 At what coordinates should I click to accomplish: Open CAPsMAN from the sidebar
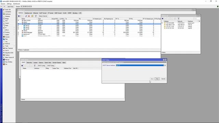click(8, 12)
